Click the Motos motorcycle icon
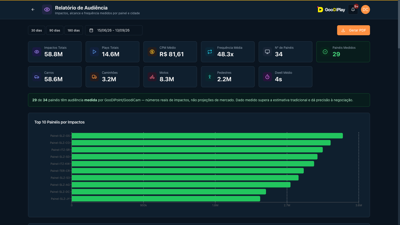The width and height of the screenshot is (400, 225). point(152,77)
